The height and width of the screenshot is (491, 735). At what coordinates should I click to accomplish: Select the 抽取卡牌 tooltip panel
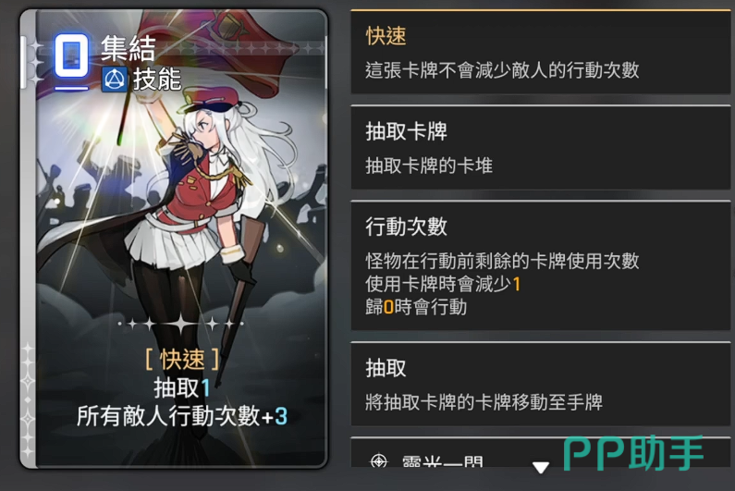pos(541,148)
